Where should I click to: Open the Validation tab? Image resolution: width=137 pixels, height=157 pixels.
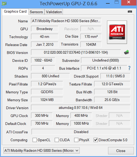point(54,12)
